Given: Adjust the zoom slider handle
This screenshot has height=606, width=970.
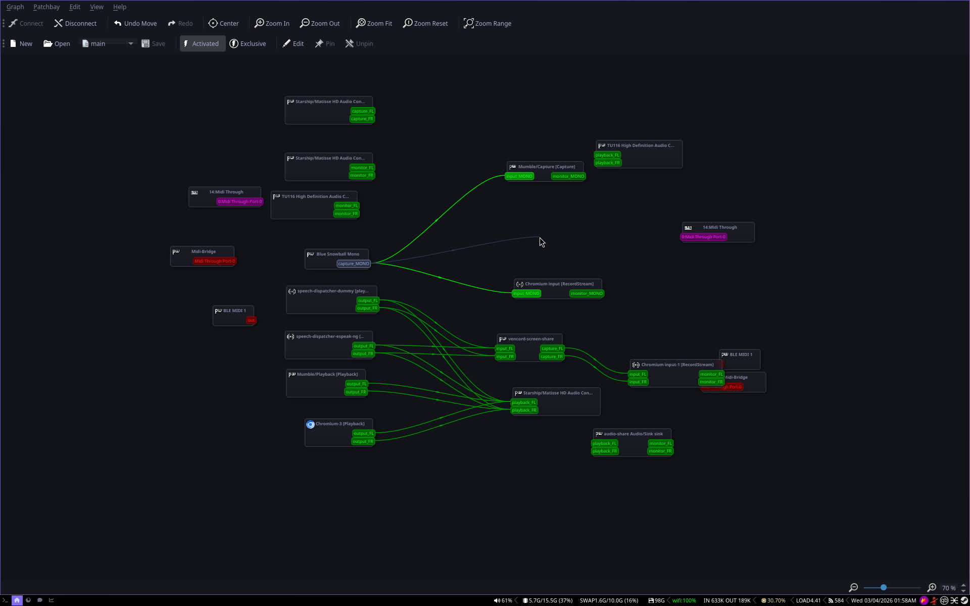Looking at the screenshot, I should (x=883, y=587).
